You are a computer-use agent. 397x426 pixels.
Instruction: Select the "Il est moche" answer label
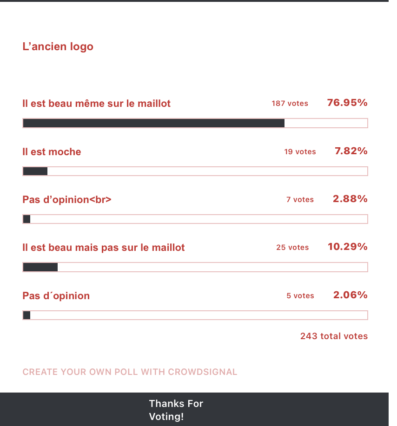click(52, 151)
